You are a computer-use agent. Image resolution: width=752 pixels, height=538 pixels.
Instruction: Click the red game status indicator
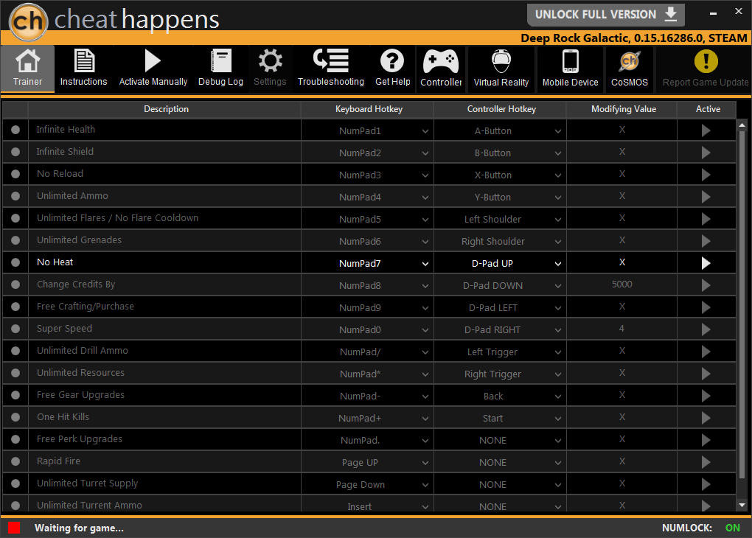[x=14, y=528]
